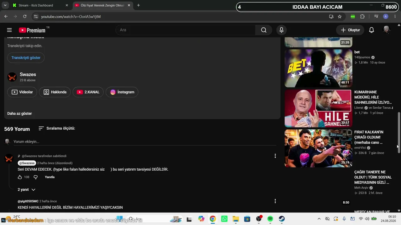
Task: Open the YouTube guide hamburger menu
Action: coord(9,30)
